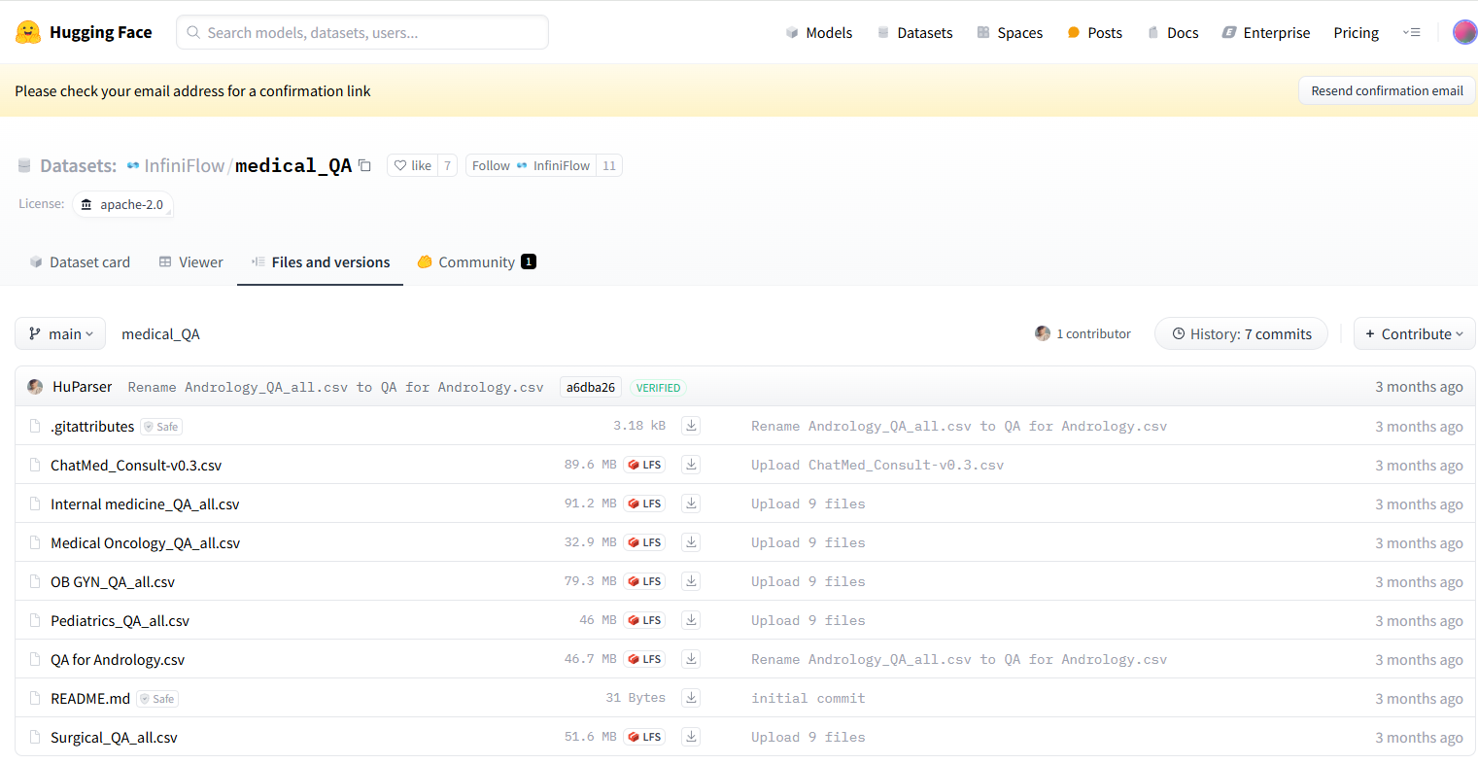1478x764 pixels.
Task: Go to Datasets in top navigation
Action: 914,33
